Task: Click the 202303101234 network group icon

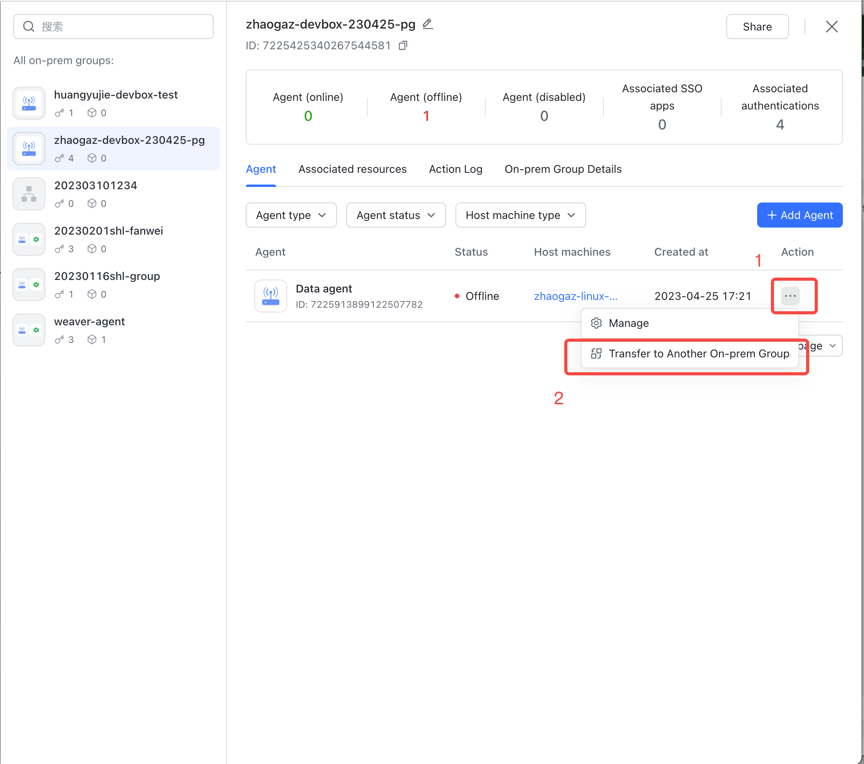Action: [29, 194]
